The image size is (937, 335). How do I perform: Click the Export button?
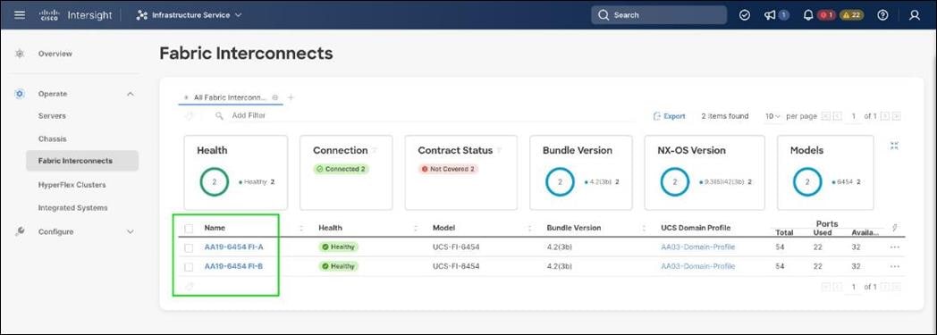(670, 116)
